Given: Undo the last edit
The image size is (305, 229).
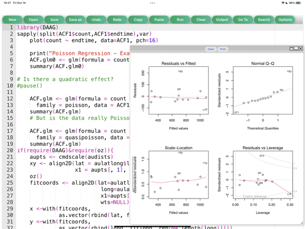Looking at the screenshot, I should [96, 20].
